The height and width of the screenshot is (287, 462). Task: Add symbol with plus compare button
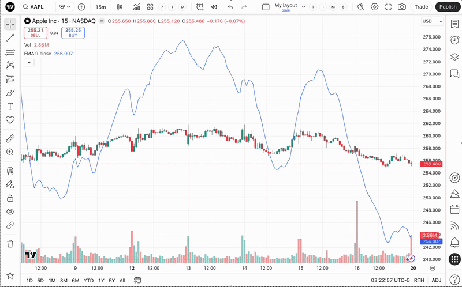[81, 7]
